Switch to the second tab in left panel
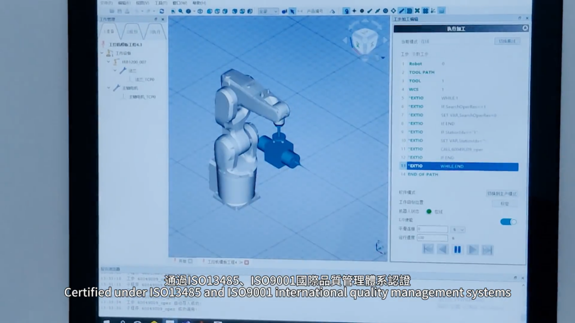The image size is (575, 323). click(x=132, y=32)
